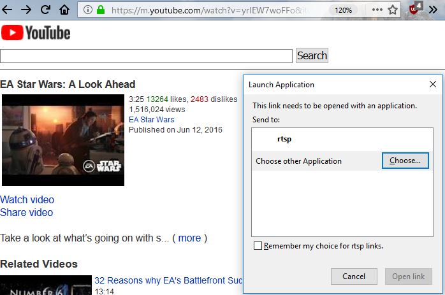This screenshot has height=295, width=445.
Task: Expand the toolbar overflow chevron
Action: [x=433, y=10]
